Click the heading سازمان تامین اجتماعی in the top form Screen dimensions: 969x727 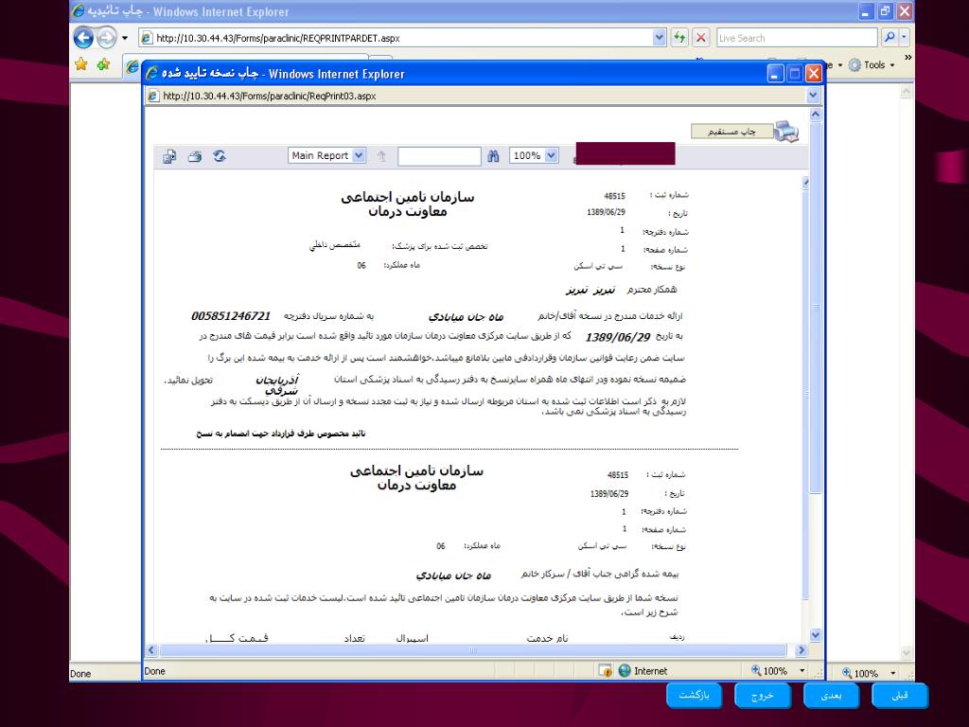[408, 197]
